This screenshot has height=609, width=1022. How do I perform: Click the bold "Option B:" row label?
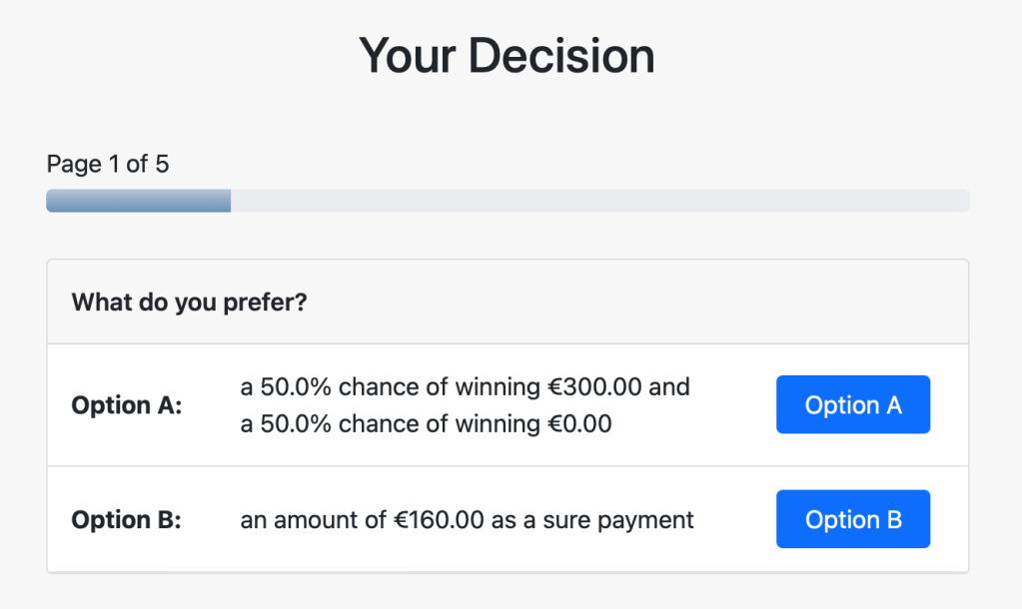pyautogui.click(x=126, y=520)
